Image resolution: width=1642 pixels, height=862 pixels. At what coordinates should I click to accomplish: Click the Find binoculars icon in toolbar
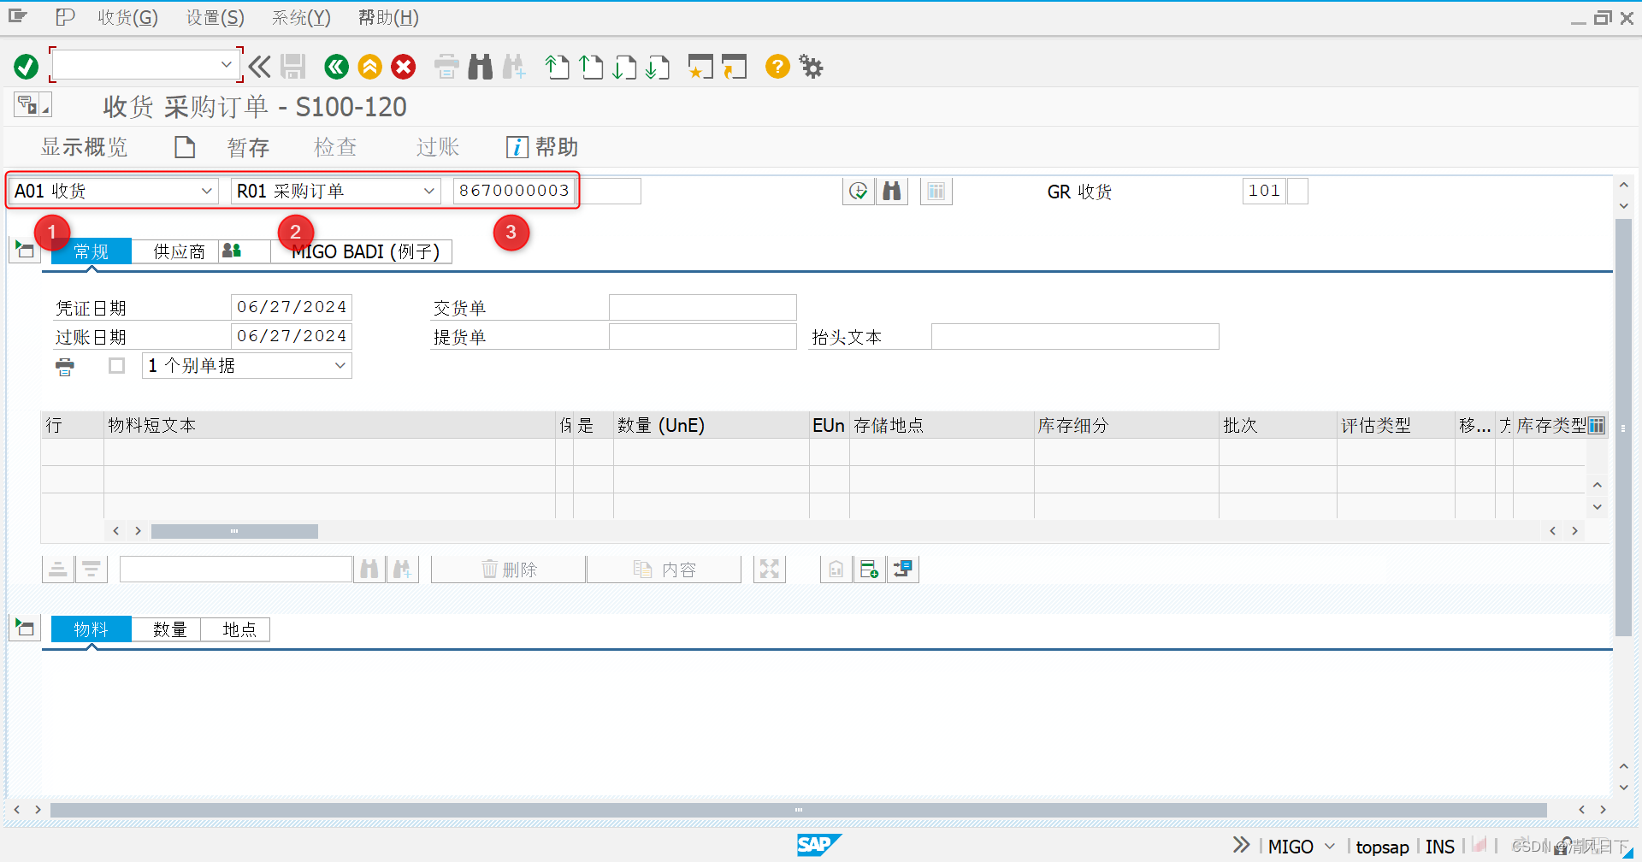pyautogui.click(x=481, y=67)
